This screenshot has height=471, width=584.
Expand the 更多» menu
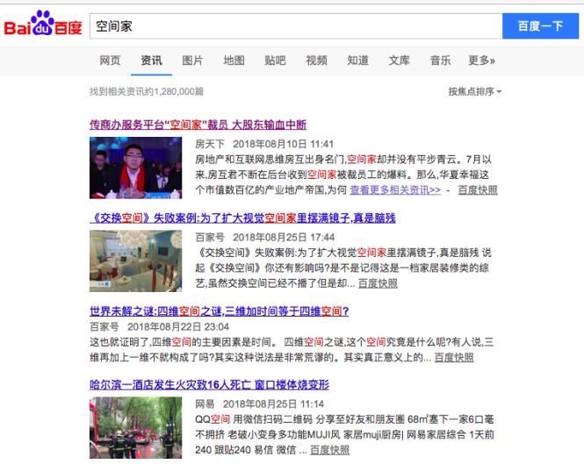point(482,61)
